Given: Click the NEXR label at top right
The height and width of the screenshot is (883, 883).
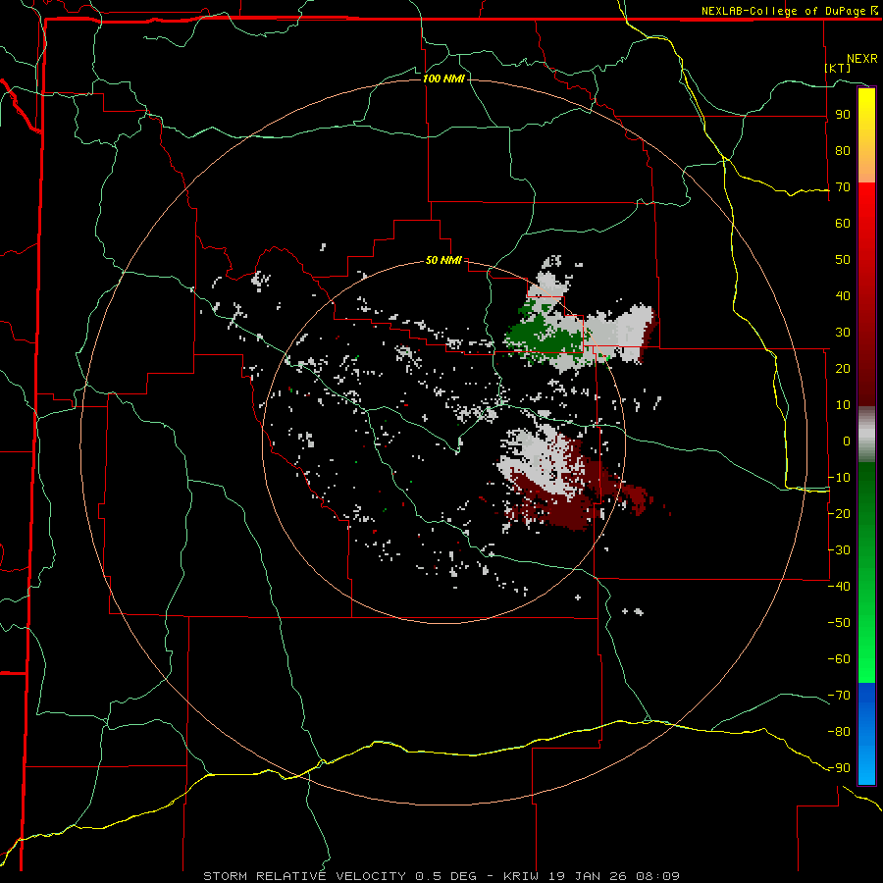Looking at the screenshot, I should 862,59.
